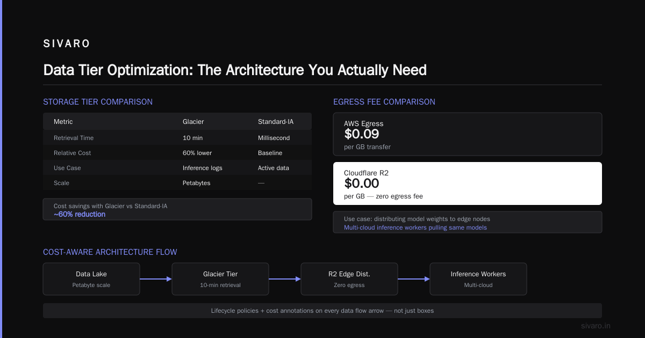The width and height of the screenshot is (645, 338).
Task: Select the Scale row label
Action: point(61,183)
